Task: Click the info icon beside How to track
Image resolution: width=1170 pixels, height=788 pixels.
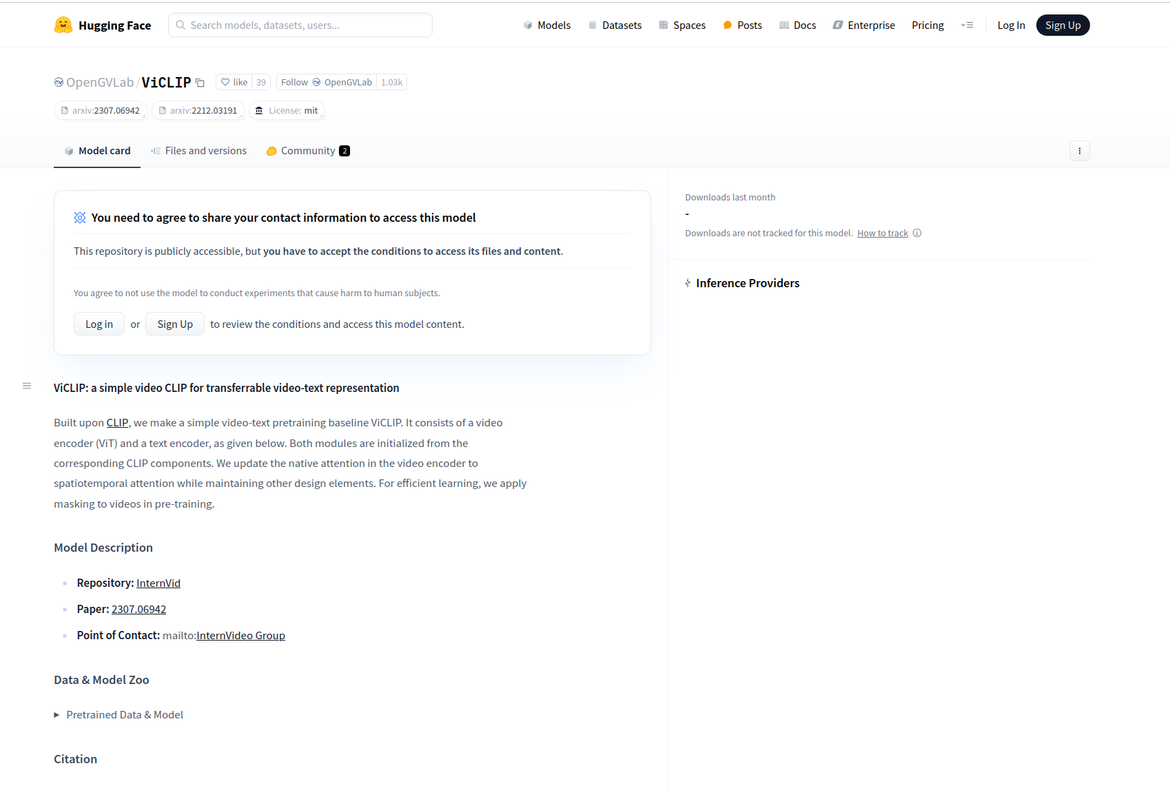Action: point(917,233)
